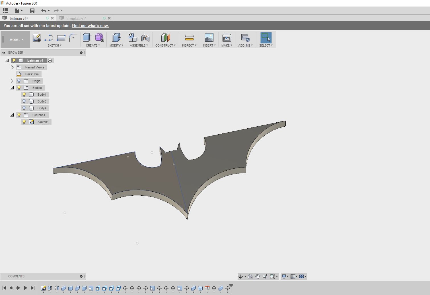Viewport: 430px width, 295px height.
Task: Select the first sketch feature in timeline
Action: pos(43,288)
